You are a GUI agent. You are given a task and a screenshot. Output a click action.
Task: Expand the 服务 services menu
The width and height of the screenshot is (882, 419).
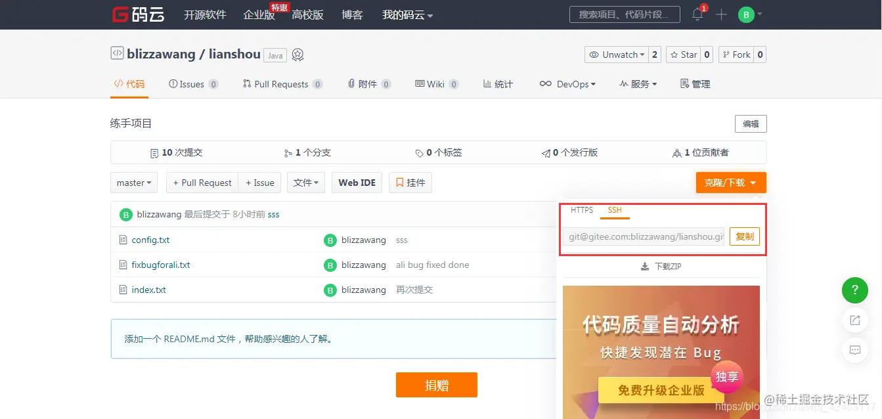click(638, 84)
